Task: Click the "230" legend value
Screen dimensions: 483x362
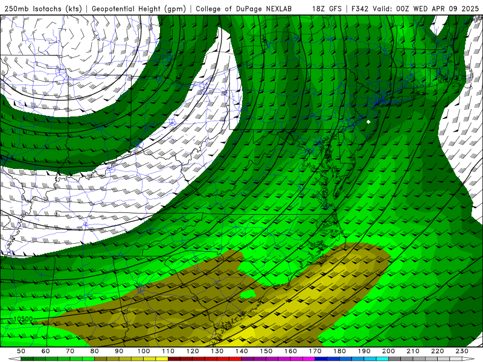Action: [x=462, y=351]
